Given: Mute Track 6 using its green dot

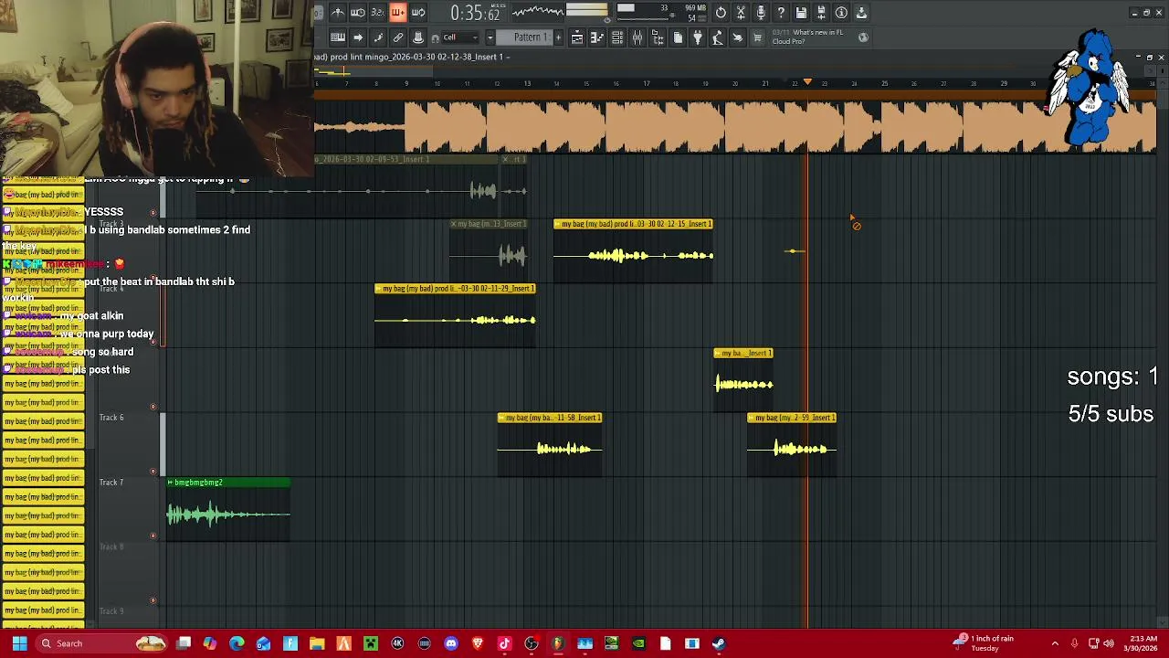Looking at the screenshot, I should click(x=153, y=471).
